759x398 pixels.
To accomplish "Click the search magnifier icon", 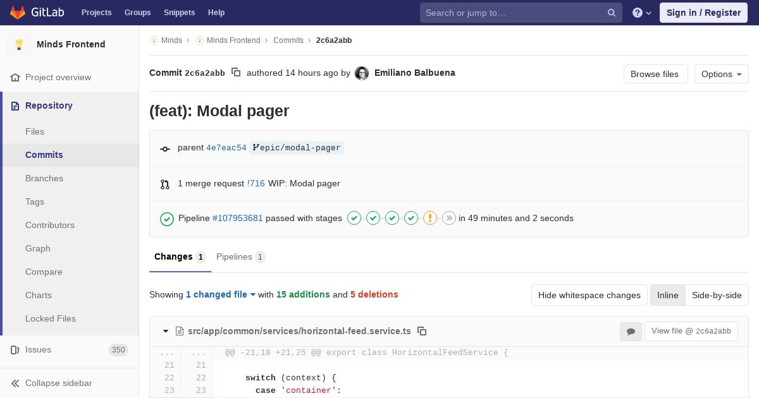I will click(612, 13).
